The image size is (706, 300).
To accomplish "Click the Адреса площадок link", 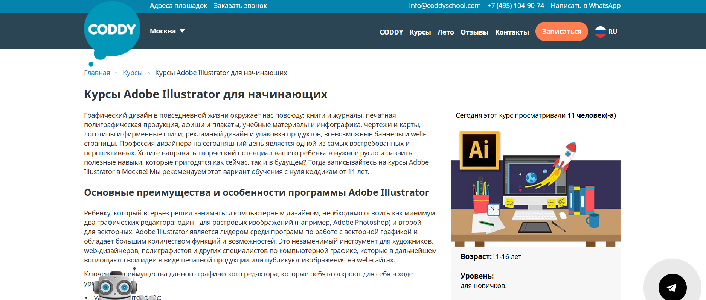I will tap(178, 6).
